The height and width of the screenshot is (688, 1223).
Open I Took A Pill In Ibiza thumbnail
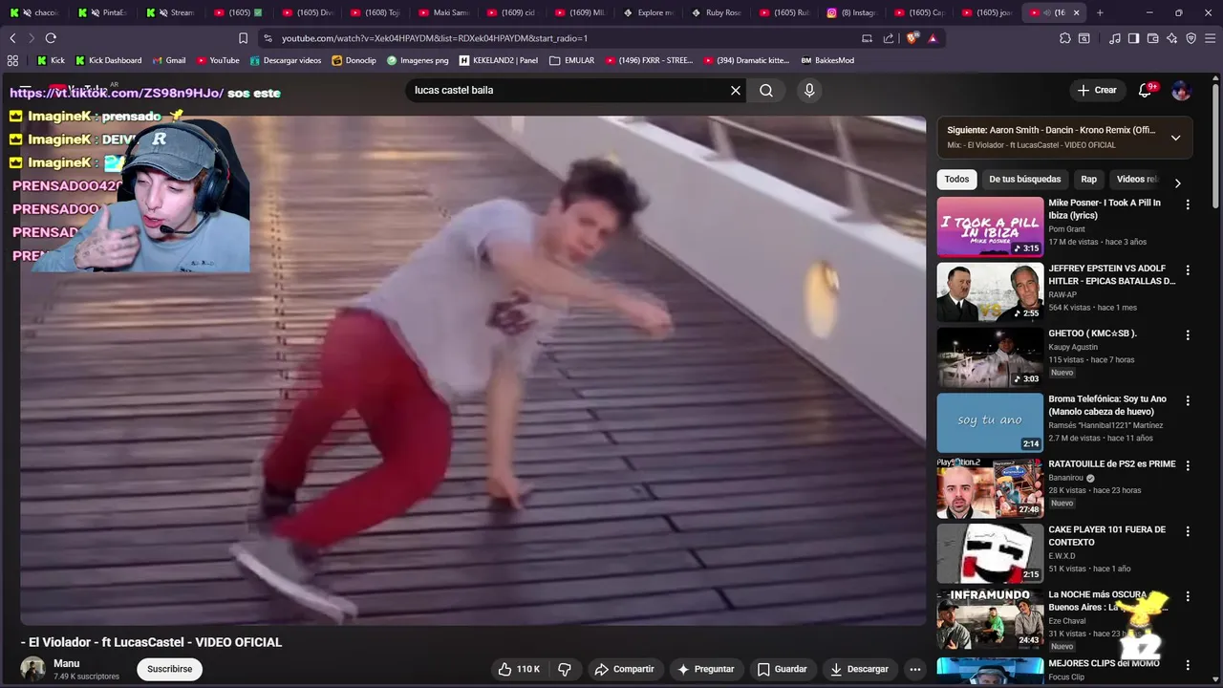990,226
